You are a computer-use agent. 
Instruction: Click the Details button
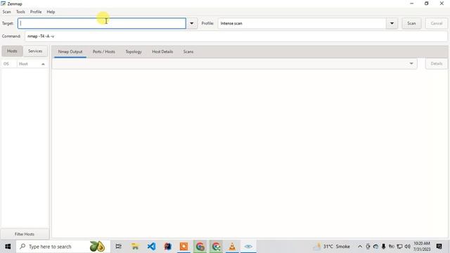(x=436, y=63)
